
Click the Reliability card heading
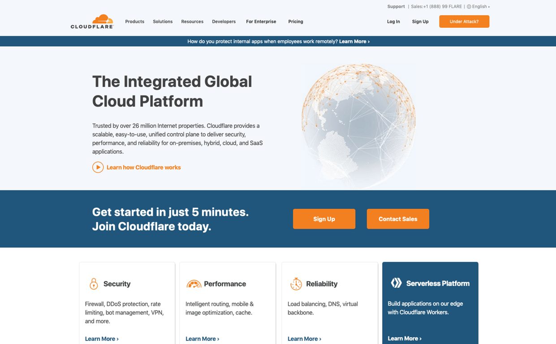pos(322,284)
